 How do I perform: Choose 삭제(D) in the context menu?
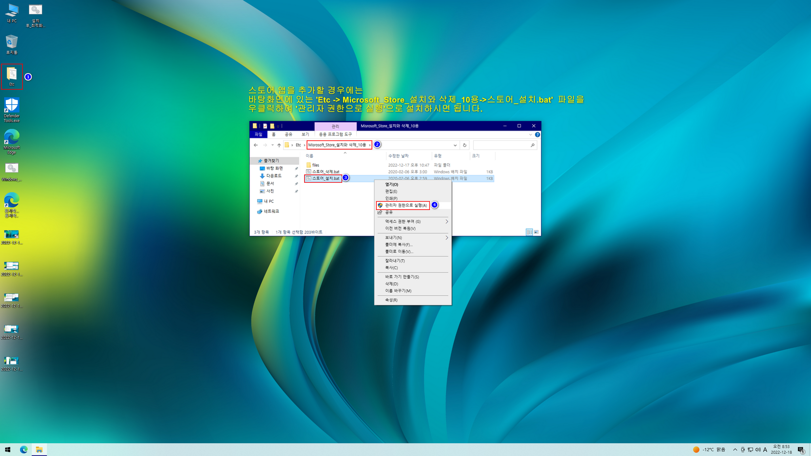coord(413,284)
